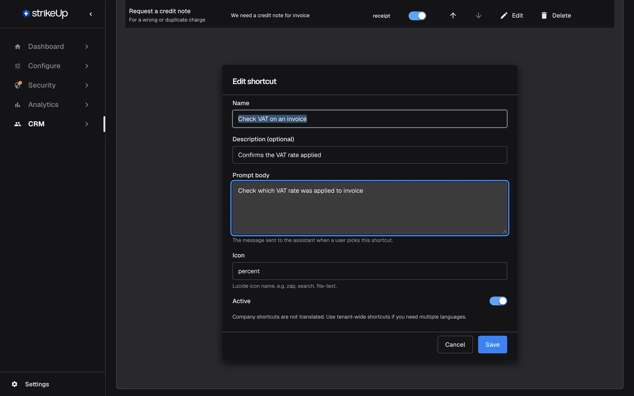Image resolution: width=634 pixels, height=396 pixels.
Task: Save the shortcut changes
Action: point(492,345)
